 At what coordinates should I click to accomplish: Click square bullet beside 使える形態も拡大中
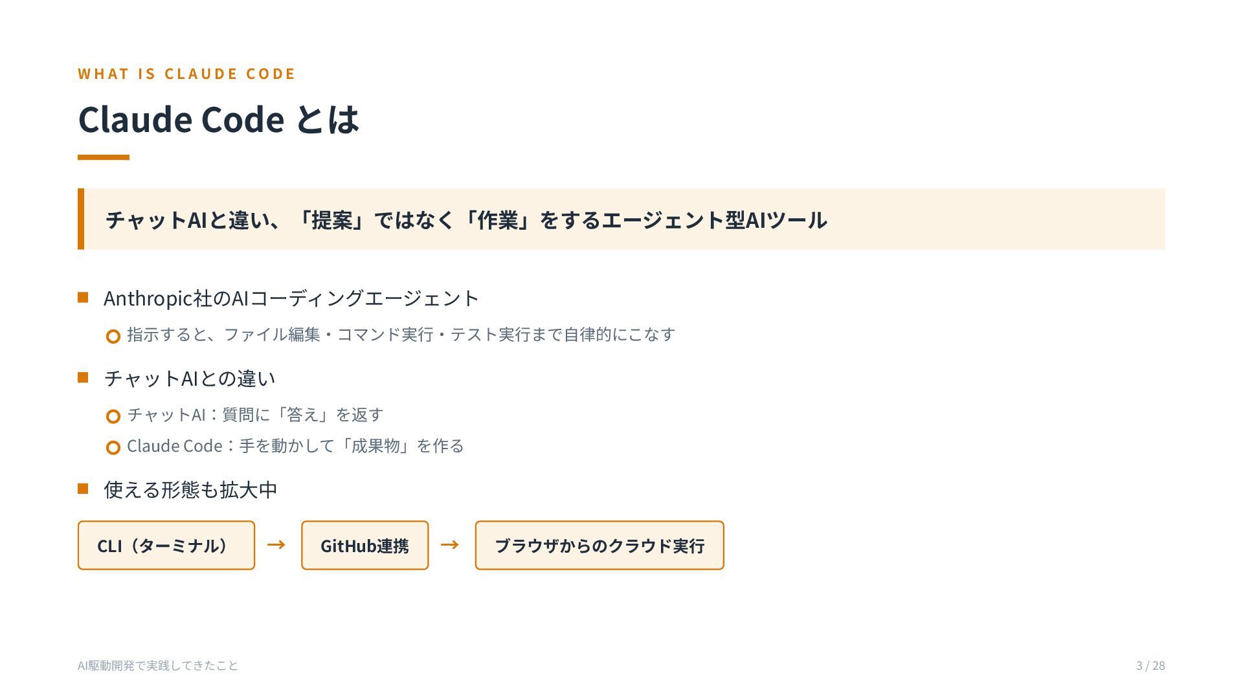(83, 489)
